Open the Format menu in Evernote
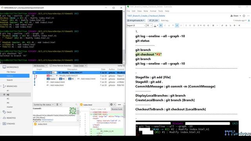The height and width of the screenshot is (141, 251). [153, 11]
